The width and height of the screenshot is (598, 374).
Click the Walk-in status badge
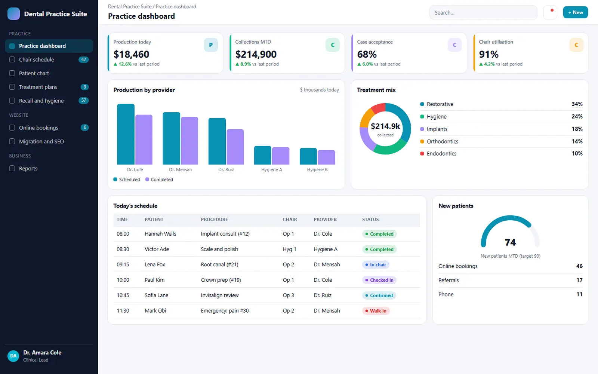[376, 311]
